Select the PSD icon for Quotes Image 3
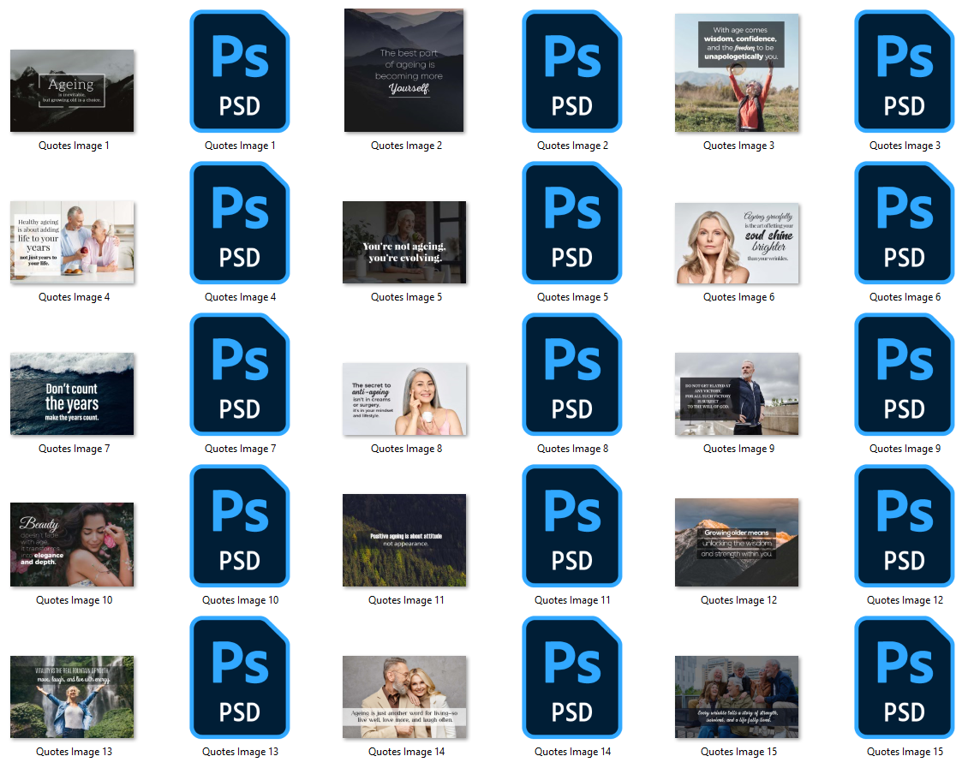The height and width of the screenshot is (780, 980). [905, 72]
